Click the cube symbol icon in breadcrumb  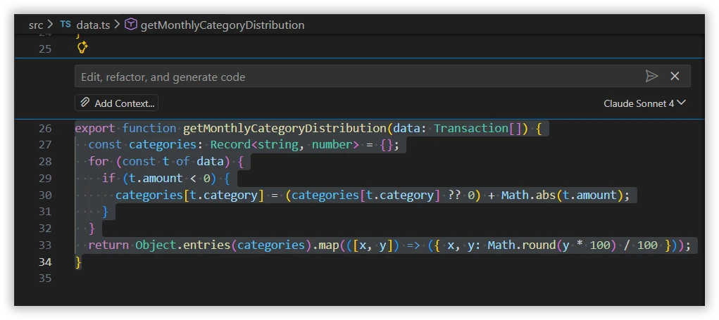point(131,25)
